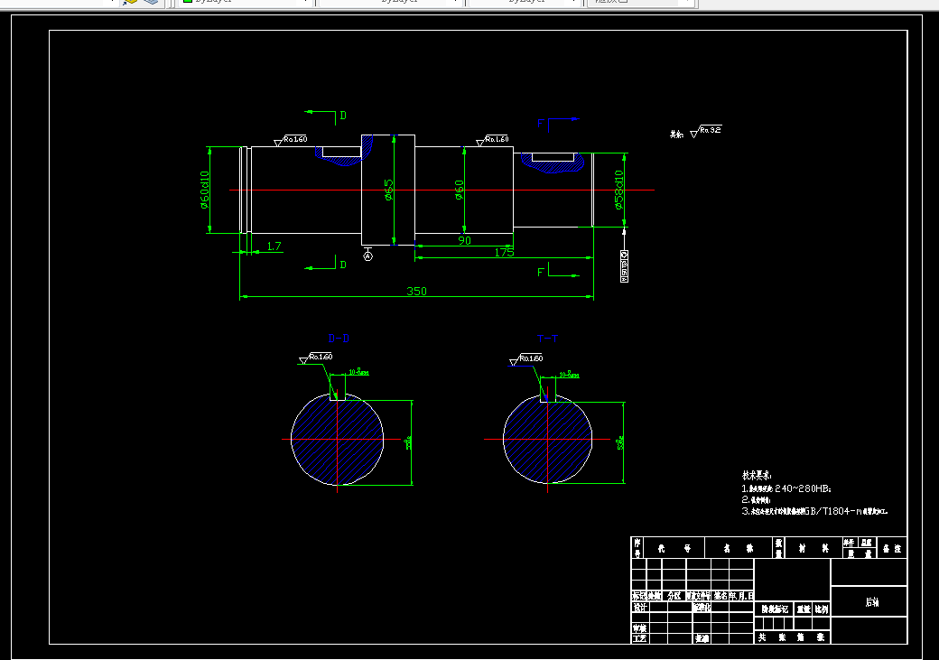This screenshot has height=660, width=939.
Task: Click the T-T section view title
Action: click(547, 339)
